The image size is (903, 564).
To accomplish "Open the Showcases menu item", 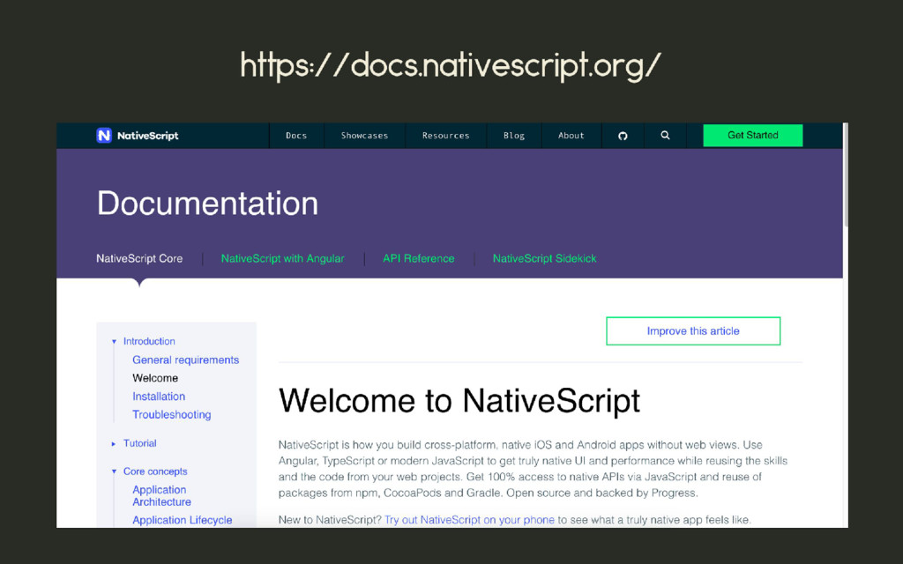I will coord(364,136).
